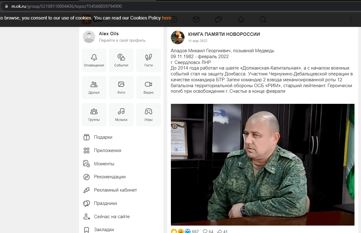This screenshot has width=361, height=233.
Task: Click the Праздники sidebar item
Action: pos(105,203)
